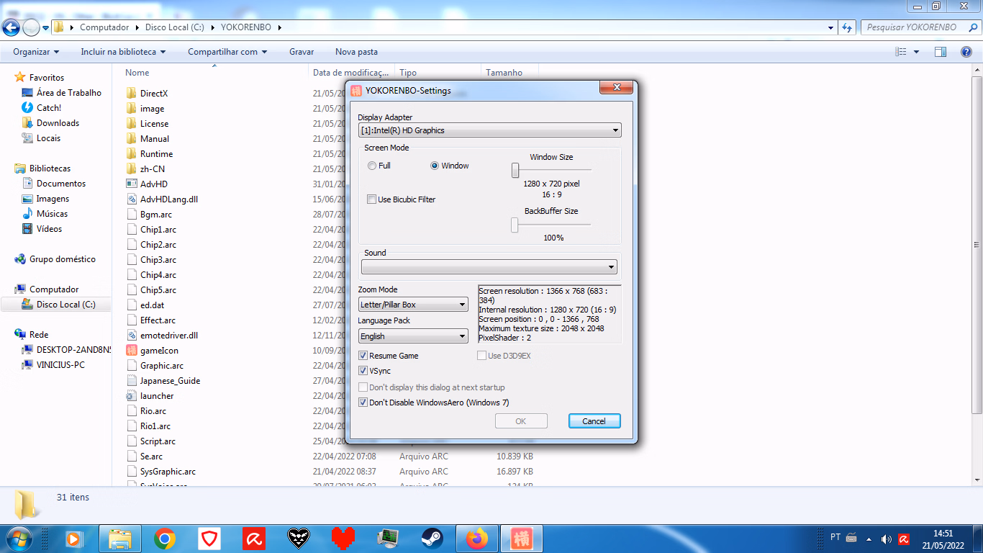Show hidden system tray icons
The width and height of the screenshot is (983, 553).
870,539
